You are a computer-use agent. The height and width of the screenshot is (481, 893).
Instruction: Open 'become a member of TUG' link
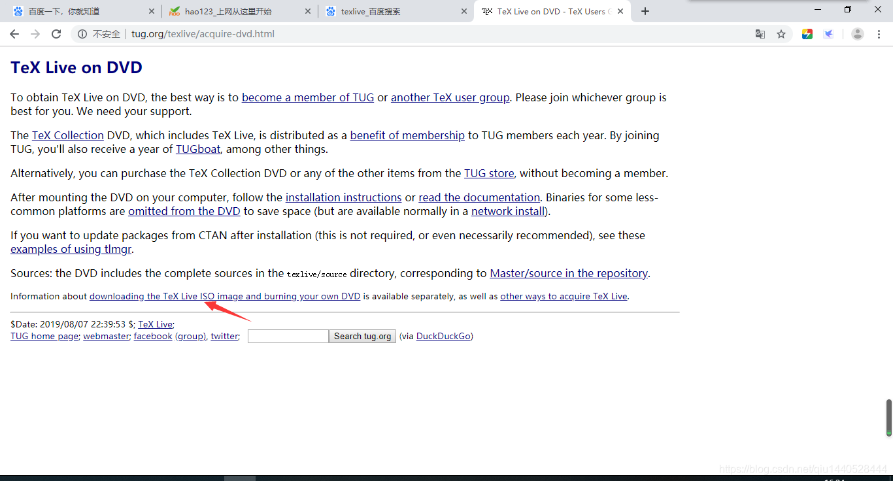308,97
